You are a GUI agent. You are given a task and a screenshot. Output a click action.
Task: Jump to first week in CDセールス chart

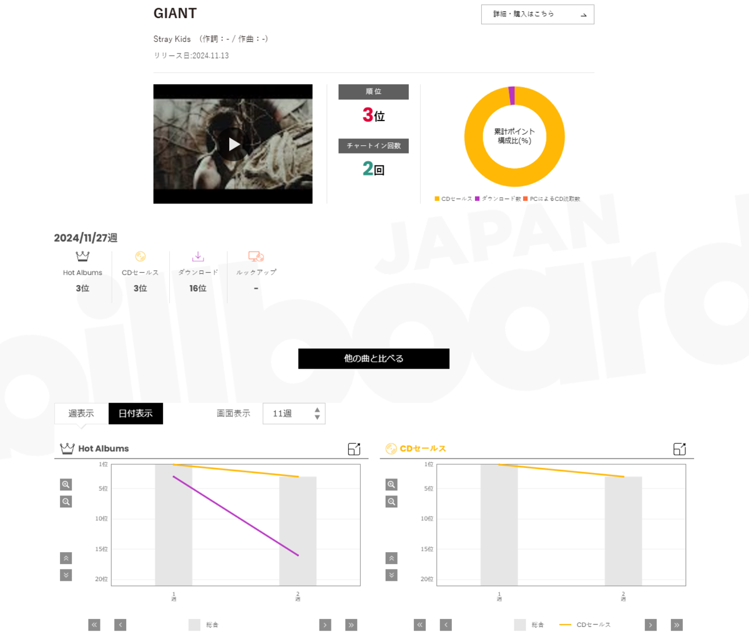[420, 625]
